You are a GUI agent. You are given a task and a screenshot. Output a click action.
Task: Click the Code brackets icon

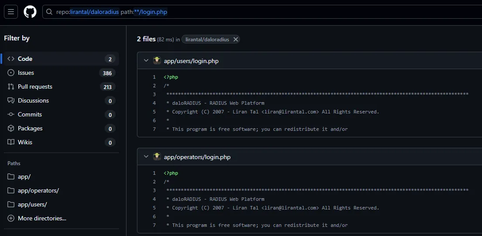(x=11, y=59)
